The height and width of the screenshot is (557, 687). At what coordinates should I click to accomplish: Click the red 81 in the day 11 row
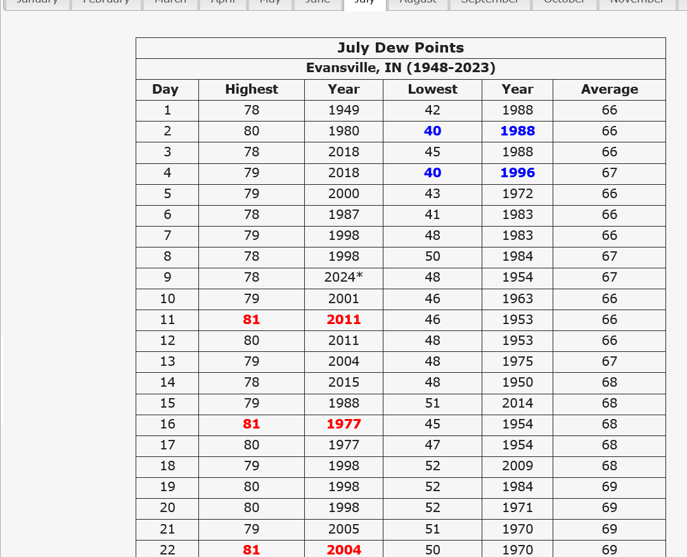click(x=252, y=320)
